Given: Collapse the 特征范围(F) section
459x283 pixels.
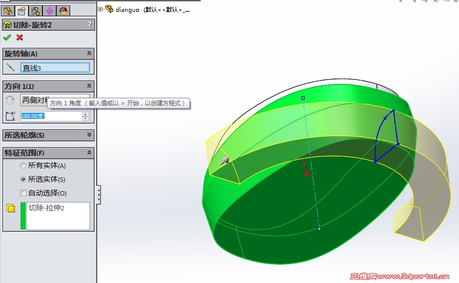Looking at the screenshot, I should tap(90, 153).
